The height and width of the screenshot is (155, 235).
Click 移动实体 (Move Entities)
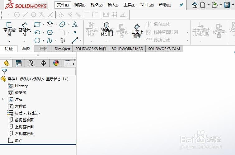pos(158,40)
